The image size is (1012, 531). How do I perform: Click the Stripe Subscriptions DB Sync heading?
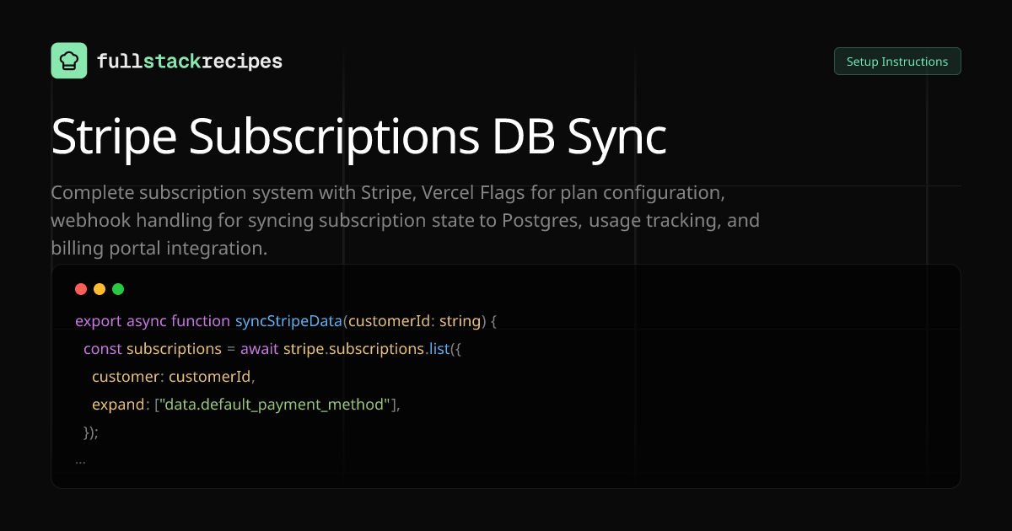pyautogui.click(x=358, y=136)
